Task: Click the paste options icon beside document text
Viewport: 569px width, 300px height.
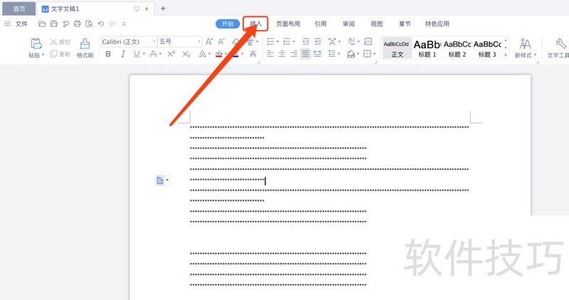Action: pyautogui.click(x=160, y=181)
